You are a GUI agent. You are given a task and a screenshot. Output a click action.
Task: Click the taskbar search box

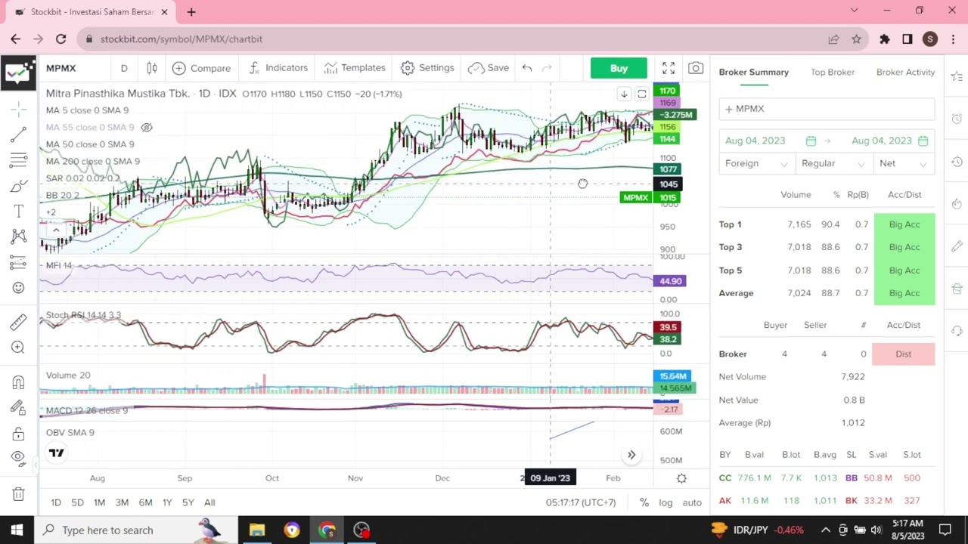click(x=136, y=530)
